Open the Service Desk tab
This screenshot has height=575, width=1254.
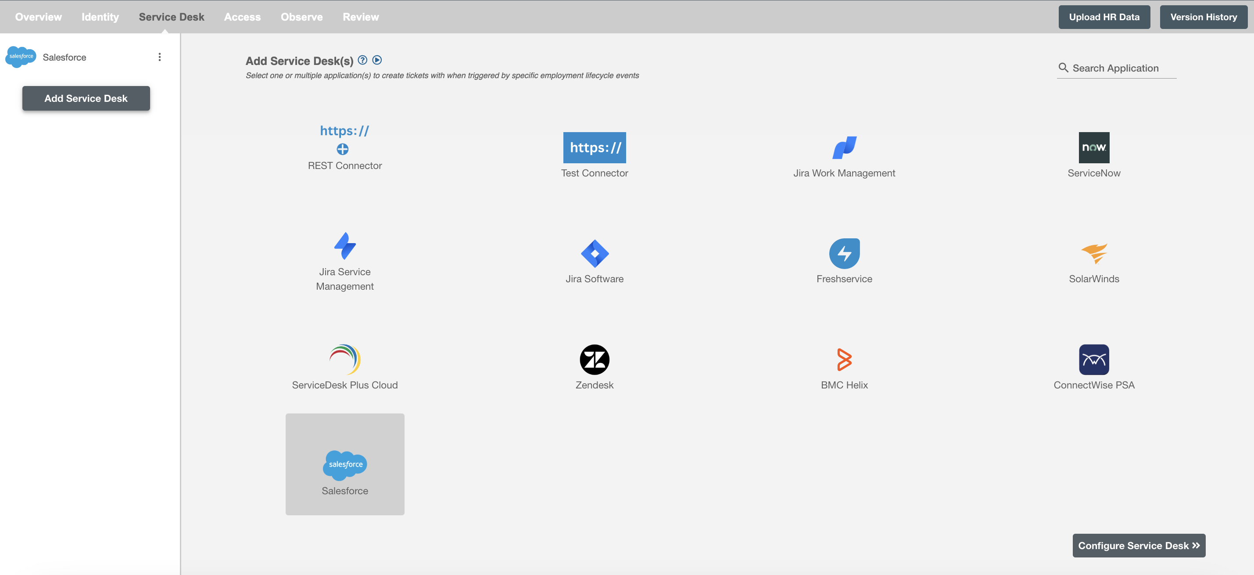tap(171, 16)
